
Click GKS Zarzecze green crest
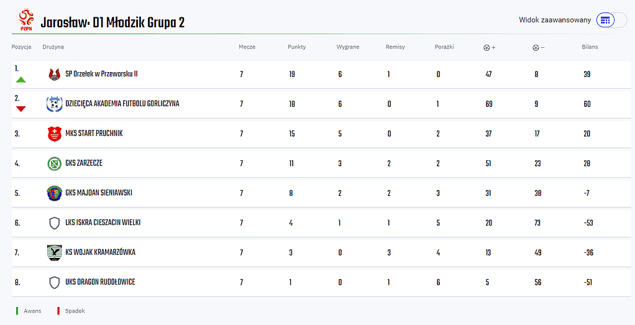55,163
